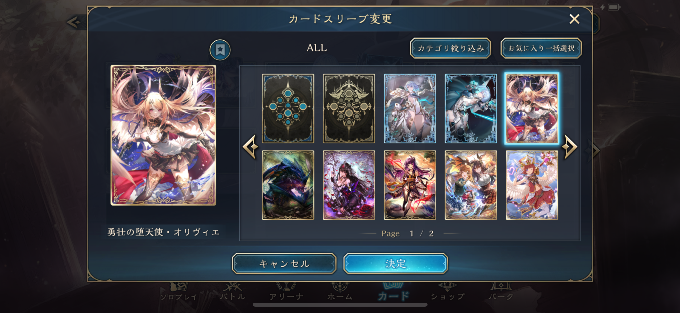Select the dark blue dragon sleeve
This screenshot has width=680, height=313.
point(288,185)
